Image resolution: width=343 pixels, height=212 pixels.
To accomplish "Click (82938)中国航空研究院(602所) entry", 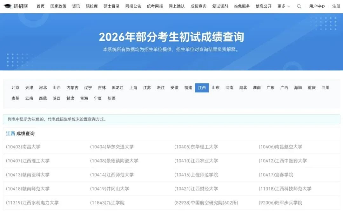I will [206, 203].
